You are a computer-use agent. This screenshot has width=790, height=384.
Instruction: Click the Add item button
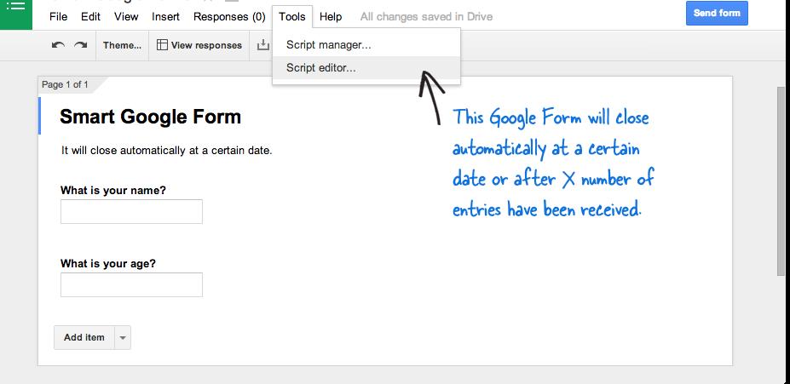point(84,337)
